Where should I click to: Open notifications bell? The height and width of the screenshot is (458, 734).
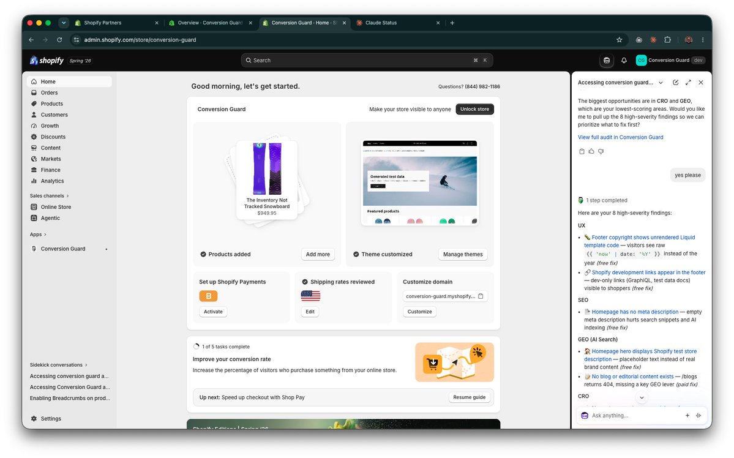(x=624, y=61)
